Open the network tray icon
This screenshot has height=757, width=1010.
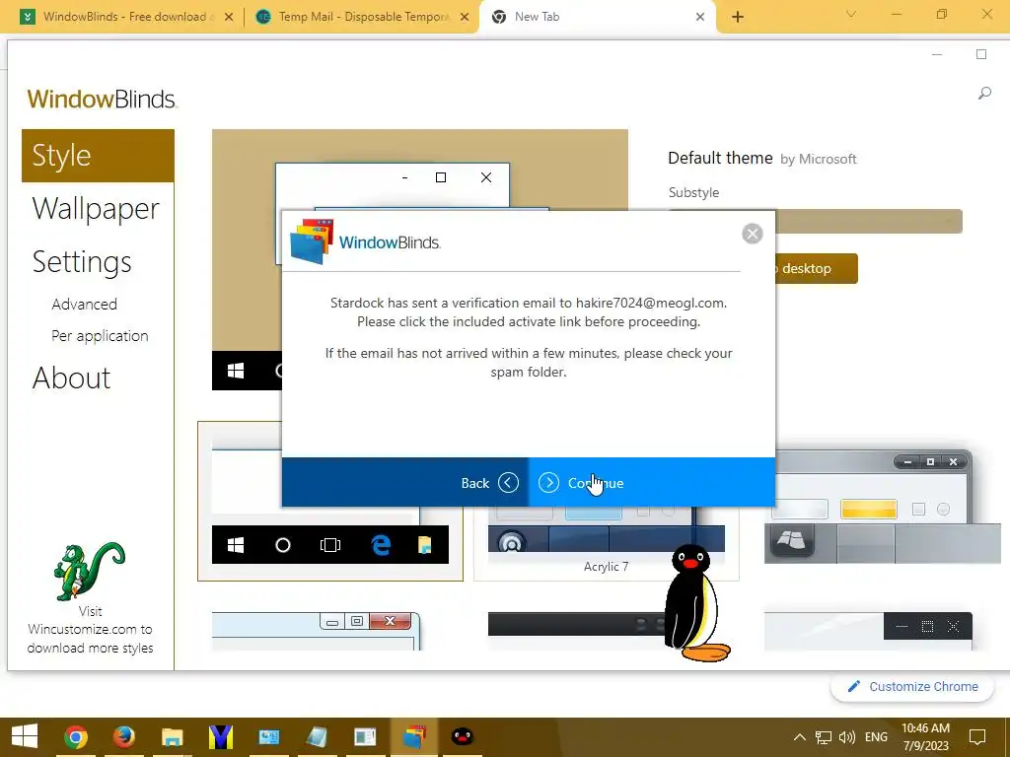[824, 737]
